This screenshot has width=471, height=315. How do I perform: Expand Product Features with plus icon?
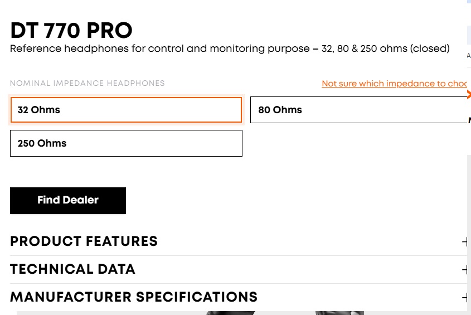click(x=465, y=242)
